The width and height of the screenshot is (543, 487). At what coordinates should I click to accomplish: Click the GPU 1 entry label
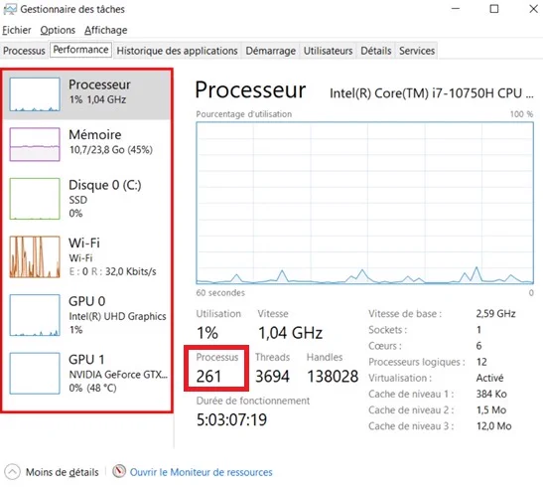coord(86,360)
